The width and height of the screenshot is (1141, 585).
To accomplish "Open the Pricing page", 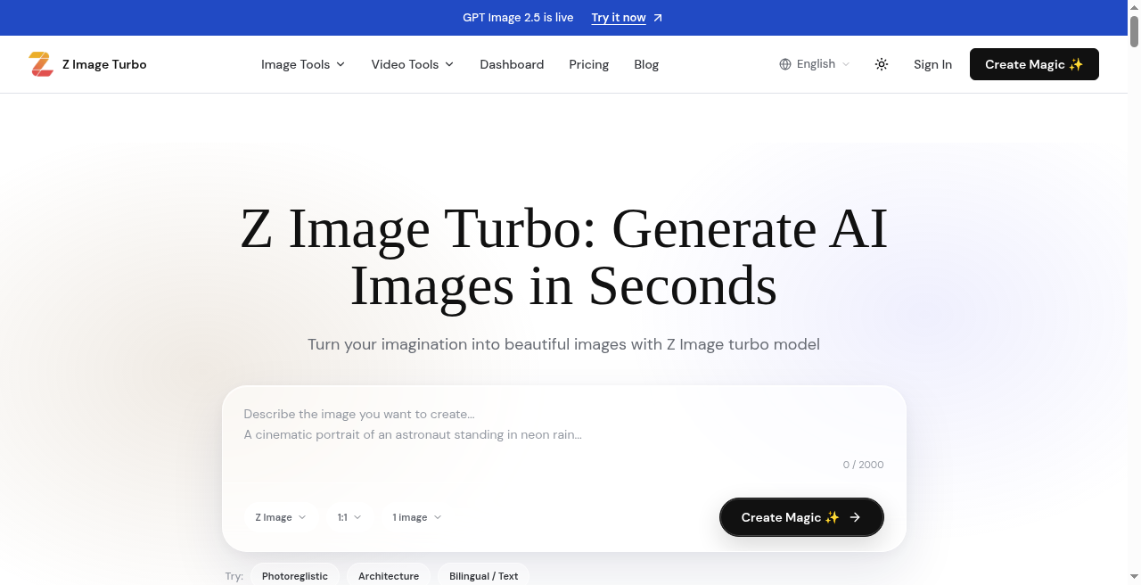I will point(589,64).
